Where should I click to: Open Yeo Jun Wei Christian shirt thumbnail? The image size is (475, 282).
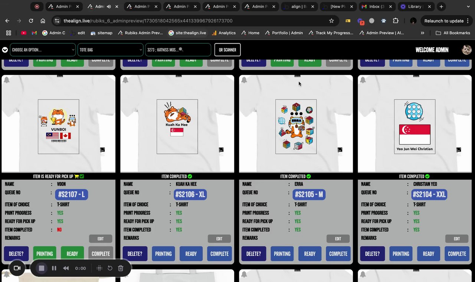[x=415, y=124]
